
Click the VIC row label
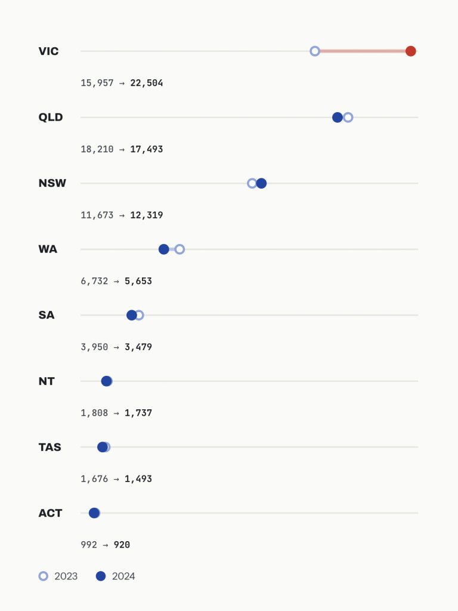tap(49, 51)
